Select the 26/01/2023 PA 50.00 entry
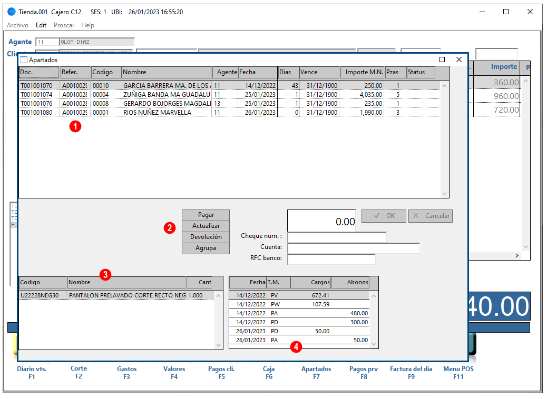This screenshot has width=547, height=399. click(x=299, y=340)
